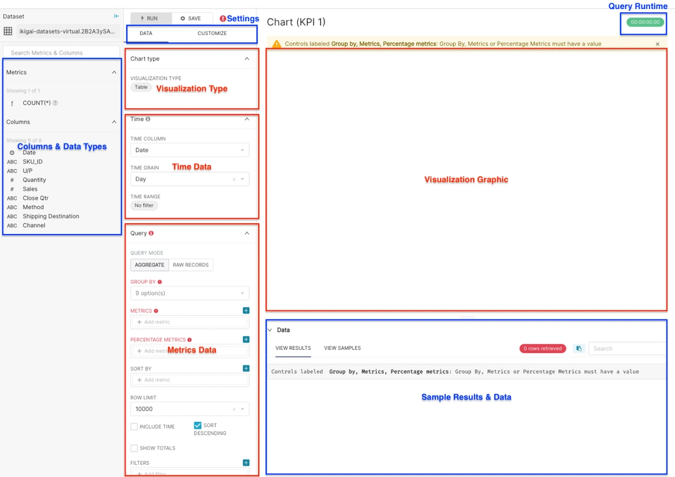This screenshot has width=675, height=477.
Task: Dismiss the yellow warning banner
Action: 658,44
